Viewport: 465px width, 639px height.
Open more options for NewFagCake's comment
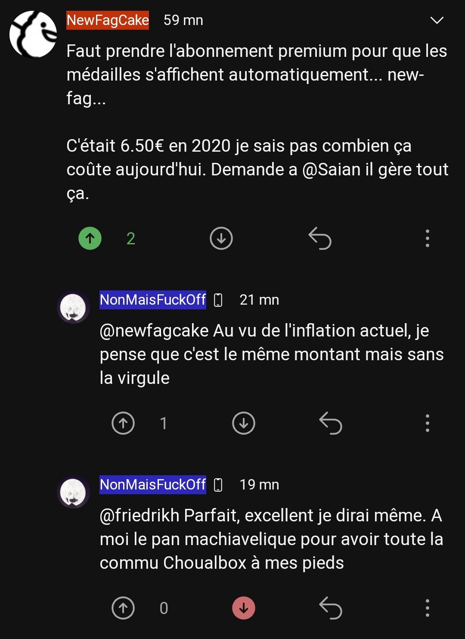(427, 238)
